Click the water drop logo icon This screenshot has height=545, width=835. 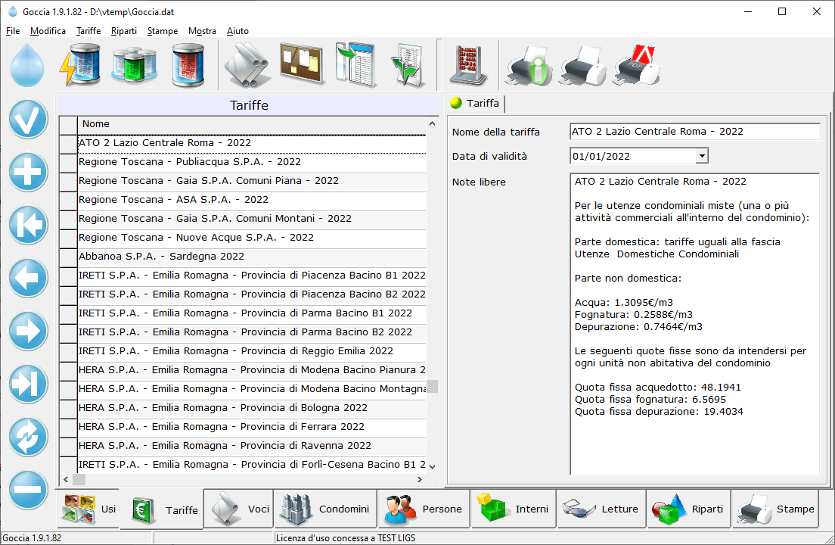(x=27, y=65)
